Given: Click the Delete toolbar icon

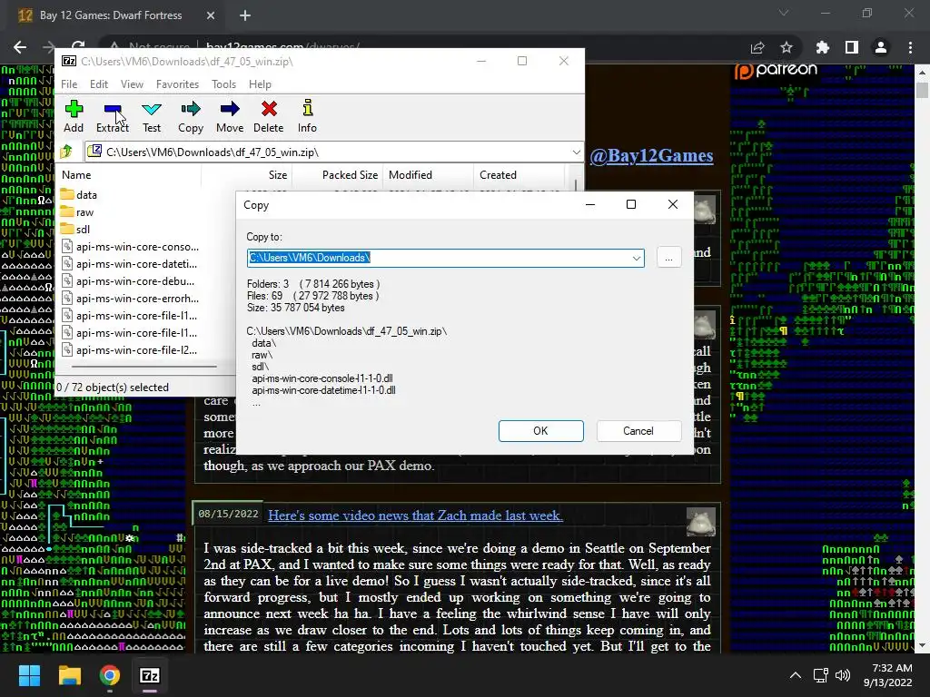Looking at the screenshot, I should (x=269, y=116).
